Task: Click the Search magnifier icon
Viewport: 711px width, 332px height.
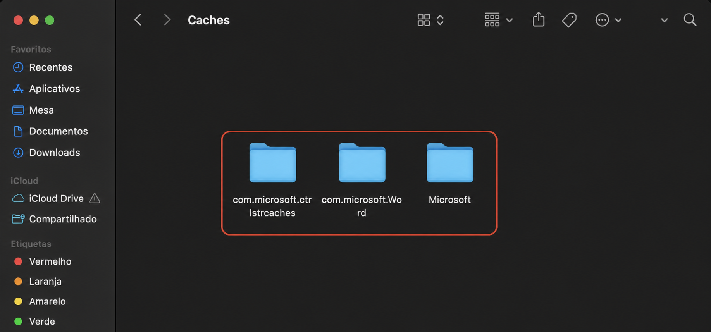Action: (690, 20)
